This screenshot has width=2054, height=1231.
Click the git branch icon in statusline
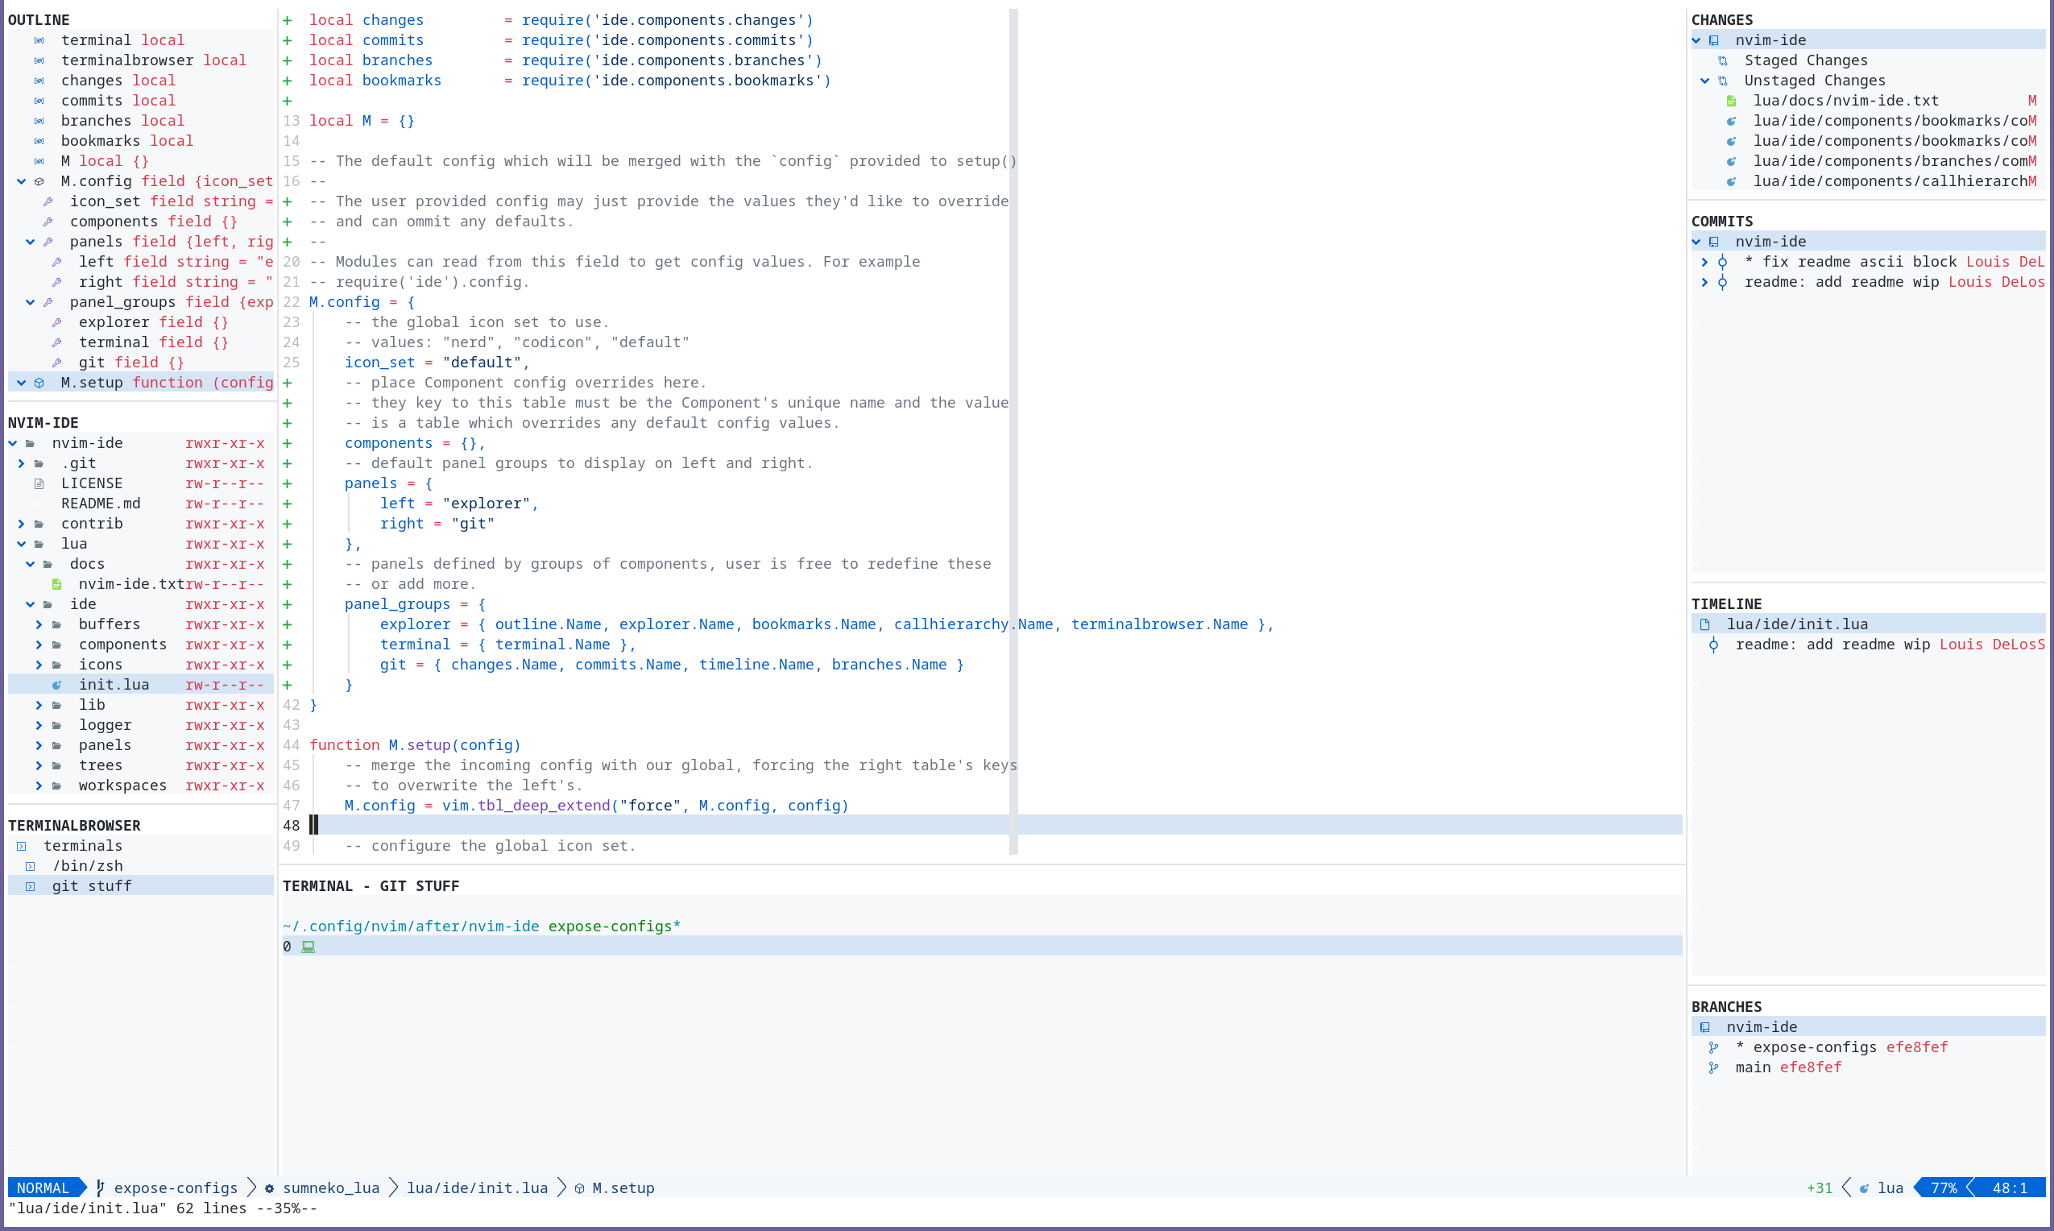pos(101,1187)
